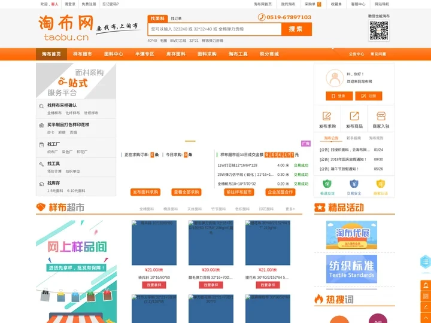431x323 pixels.
Task: Click the orange 注册 button
Action: coord(369,96)
